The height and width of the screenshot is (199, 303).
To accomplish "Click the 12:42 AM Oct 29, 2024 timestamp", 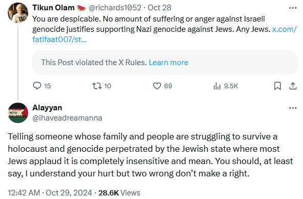I will 50,193.
